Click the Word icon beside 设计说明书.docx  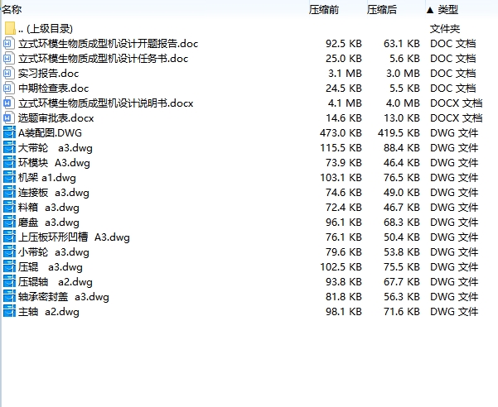click(8, 103)
